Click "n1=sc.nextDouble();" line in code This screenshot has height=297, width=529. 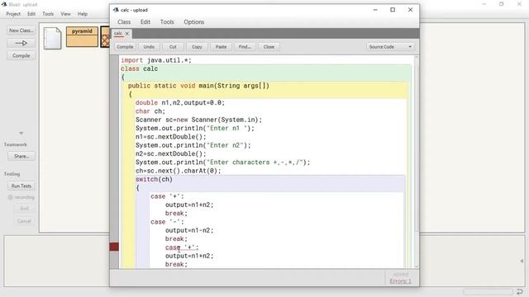pyautogui.click(x=171, y=137)
